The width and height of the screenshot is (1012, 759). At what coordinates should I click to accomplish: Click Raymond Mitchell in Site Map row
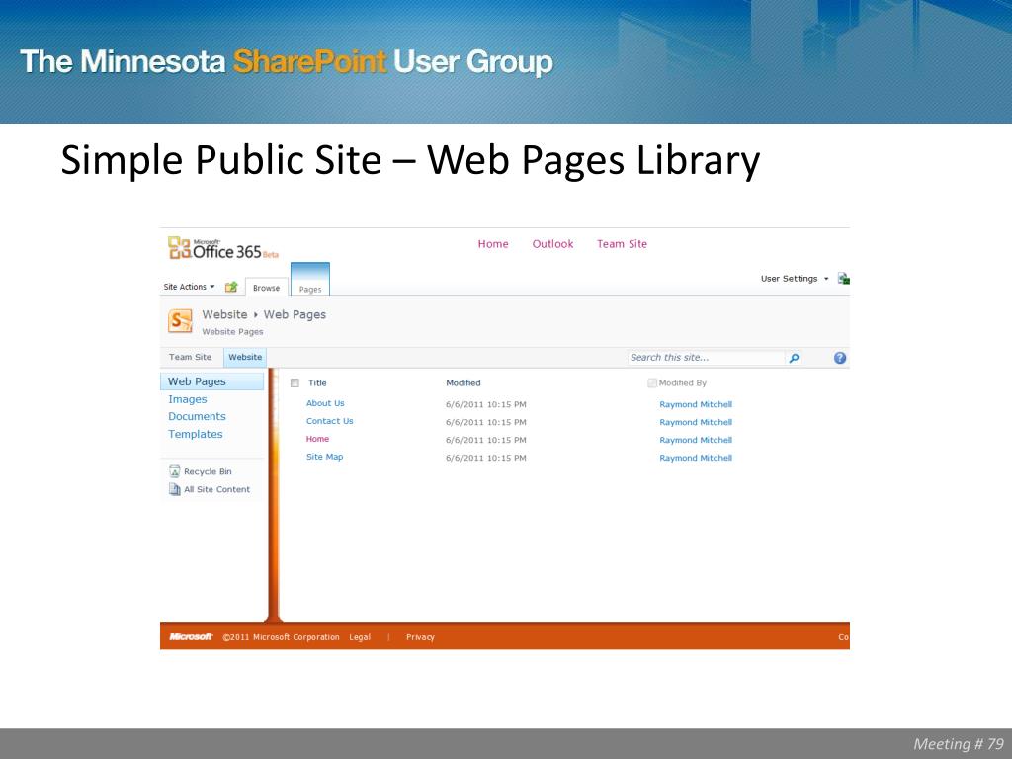click(x=696, y=458)
